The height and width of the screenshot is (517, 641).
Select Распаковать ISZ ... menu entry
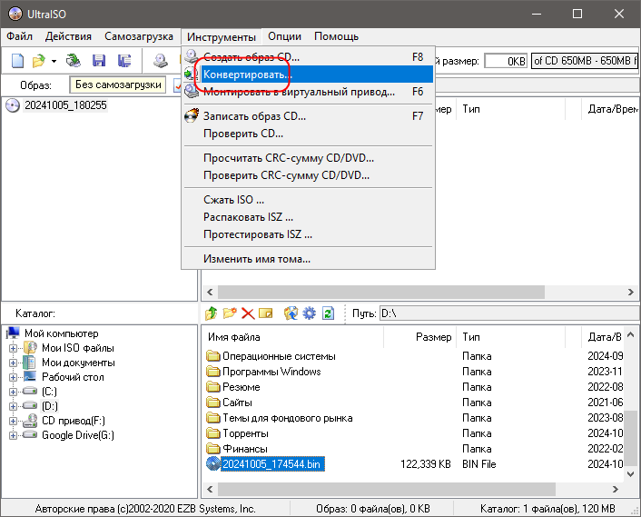click(x=308, y=217)
